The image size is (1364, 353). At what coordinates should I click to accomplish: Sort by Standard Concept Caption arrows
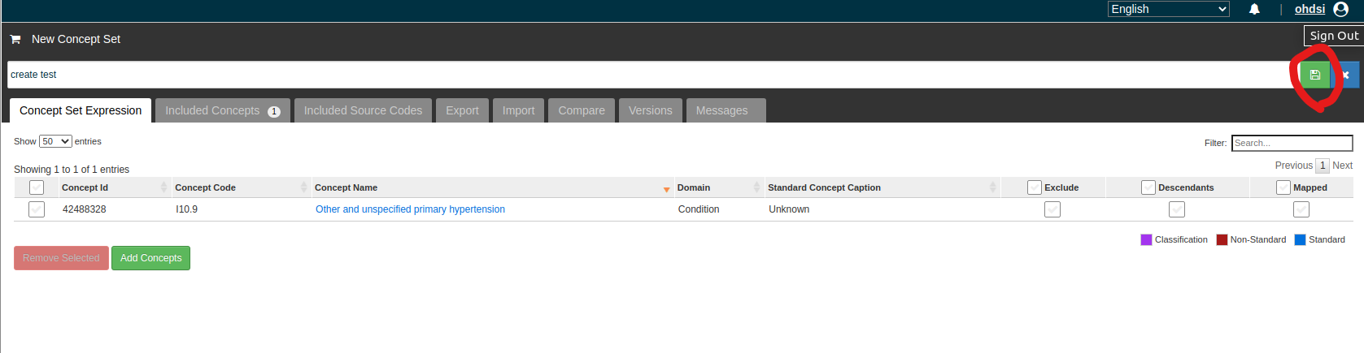click(x=992, y=187)
